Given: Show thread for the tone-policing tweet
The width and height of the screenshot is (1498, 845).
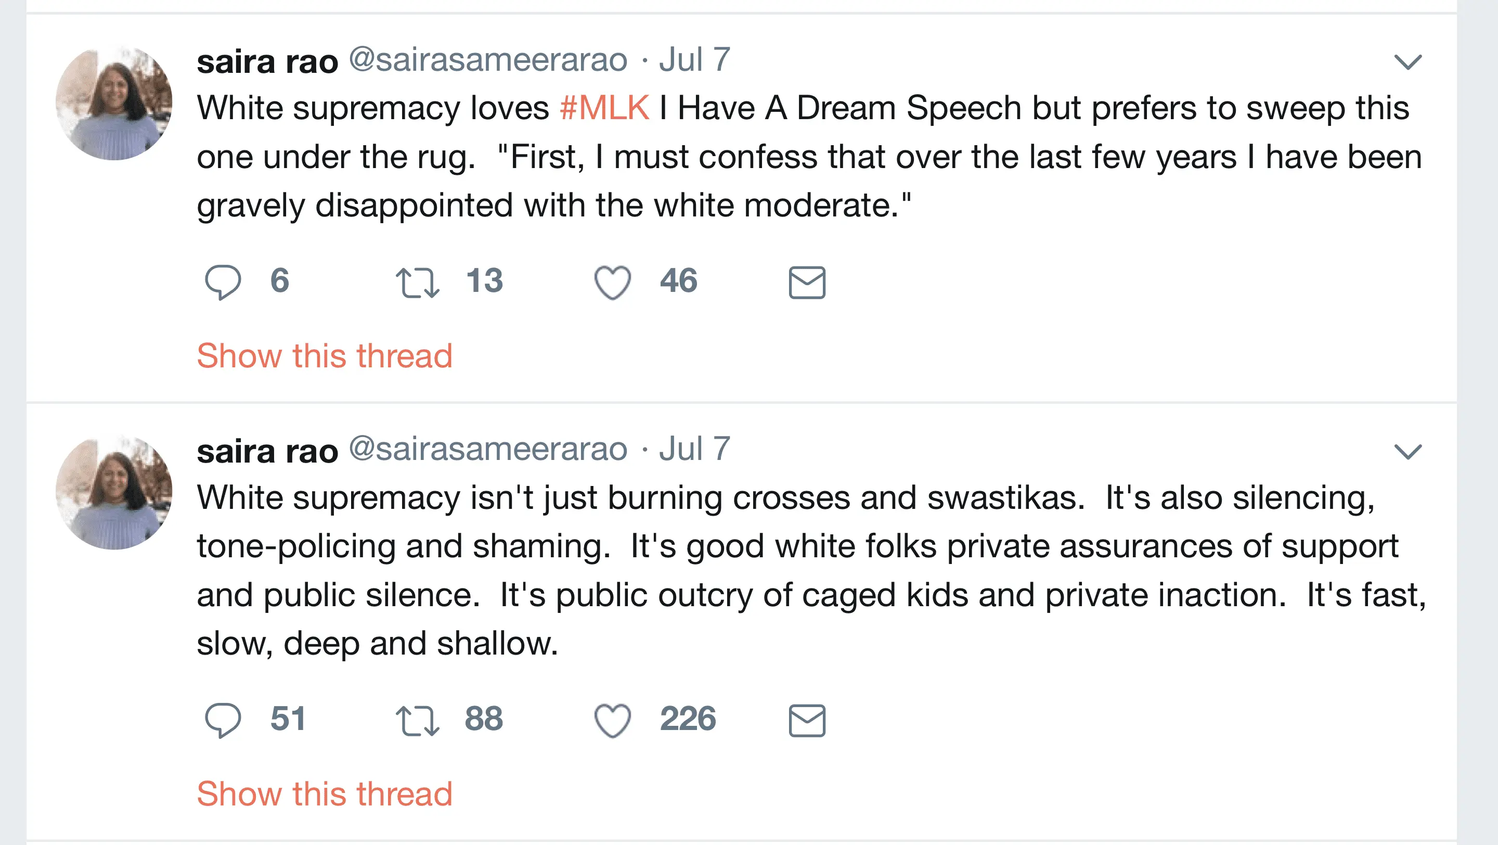Looking at the screenshot, I should click(x=325, y=793).
